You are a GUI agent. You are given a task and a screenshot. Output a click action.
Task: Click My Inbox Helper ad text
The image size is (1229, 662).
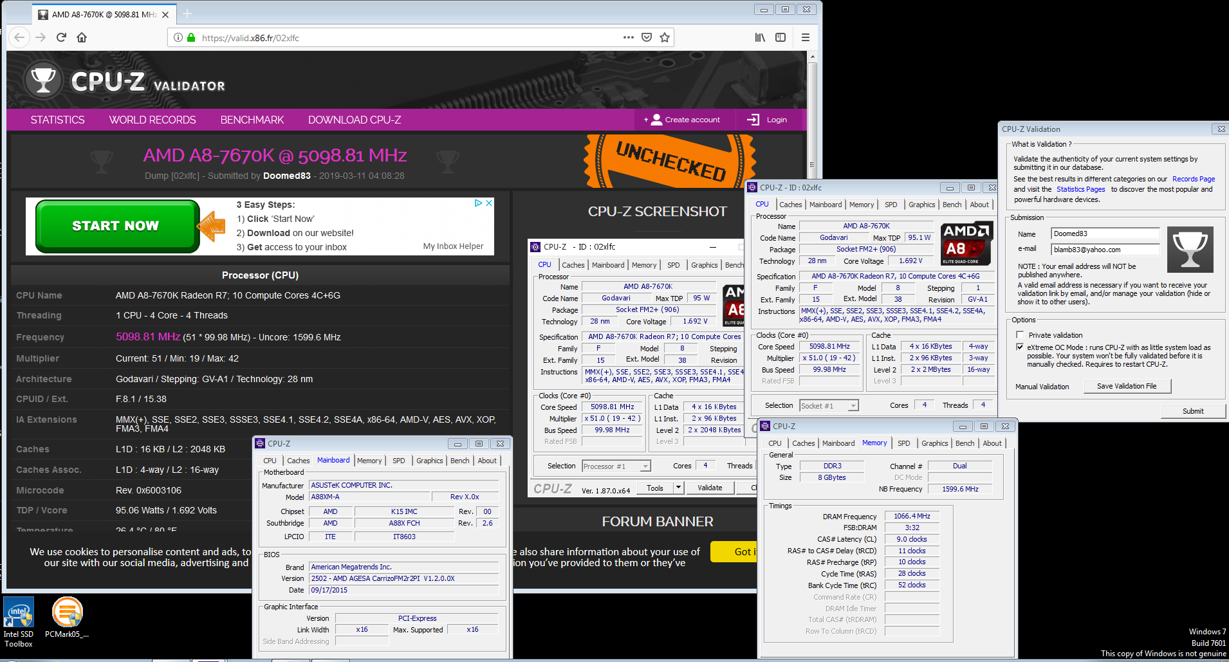453,246
